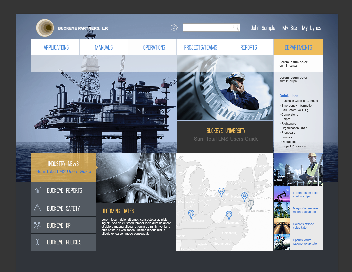Viewport: 352px width, 272px height.
Task: Open first Lorem ipsum dolor department item
Action: pos(298,64)
